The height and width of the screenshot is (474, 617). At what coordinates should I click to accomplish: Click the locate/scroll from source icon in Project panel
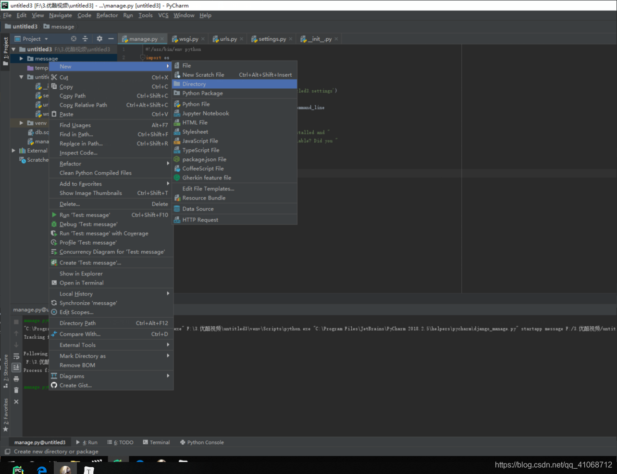74,39
